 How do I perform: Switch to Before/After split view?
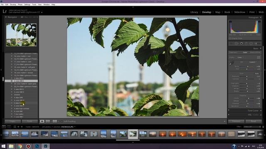[x=54, y=121]
